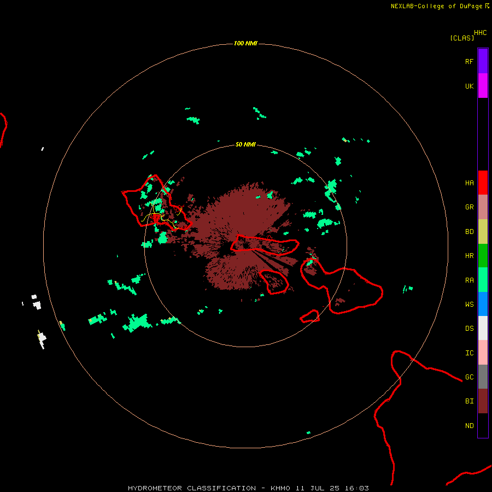Click the GR legend label
This screenshot has width=492, height=492.
tap(469, 207)
